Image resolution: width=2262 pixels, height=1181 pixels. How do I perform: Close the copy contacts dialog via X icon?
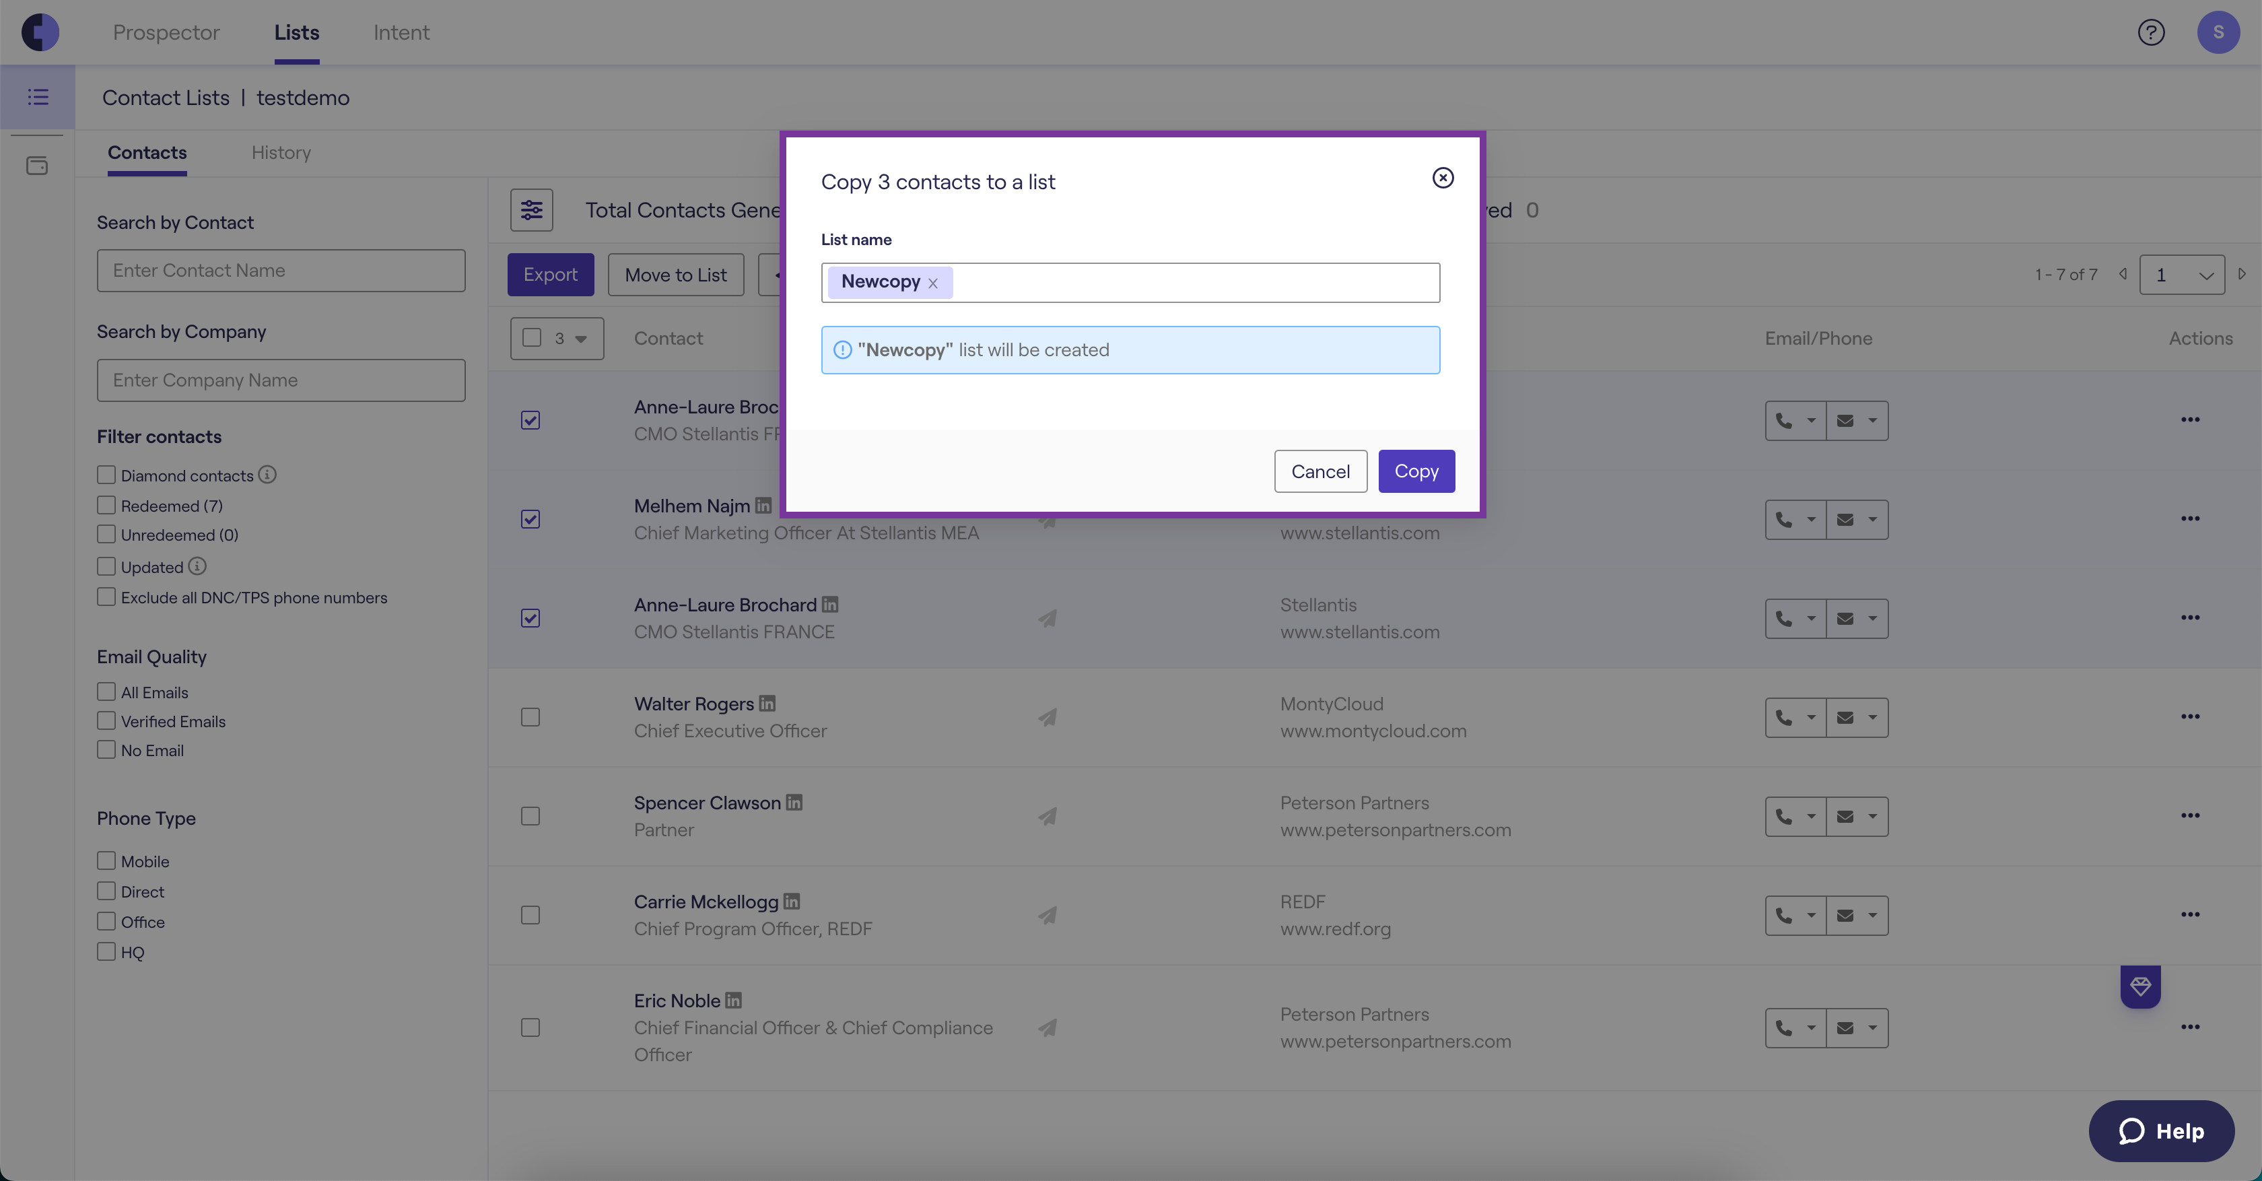point(1443,178)
